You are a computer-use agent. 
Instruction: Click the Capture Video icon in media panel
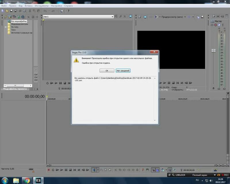tap(10, 17)
